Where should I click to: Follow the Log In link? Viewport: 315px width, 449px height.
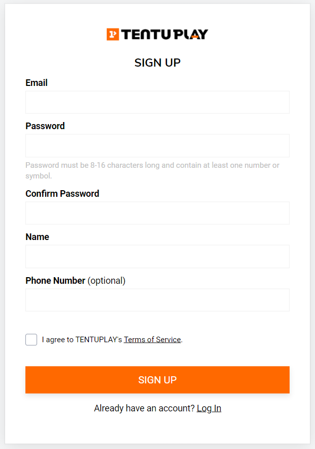[x=209, y=408]
